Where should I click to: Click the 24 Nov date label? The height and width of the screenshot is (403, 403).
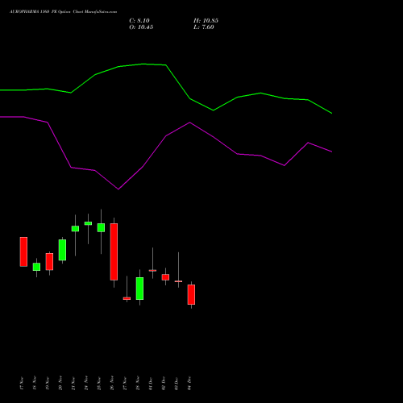[86, 383]
